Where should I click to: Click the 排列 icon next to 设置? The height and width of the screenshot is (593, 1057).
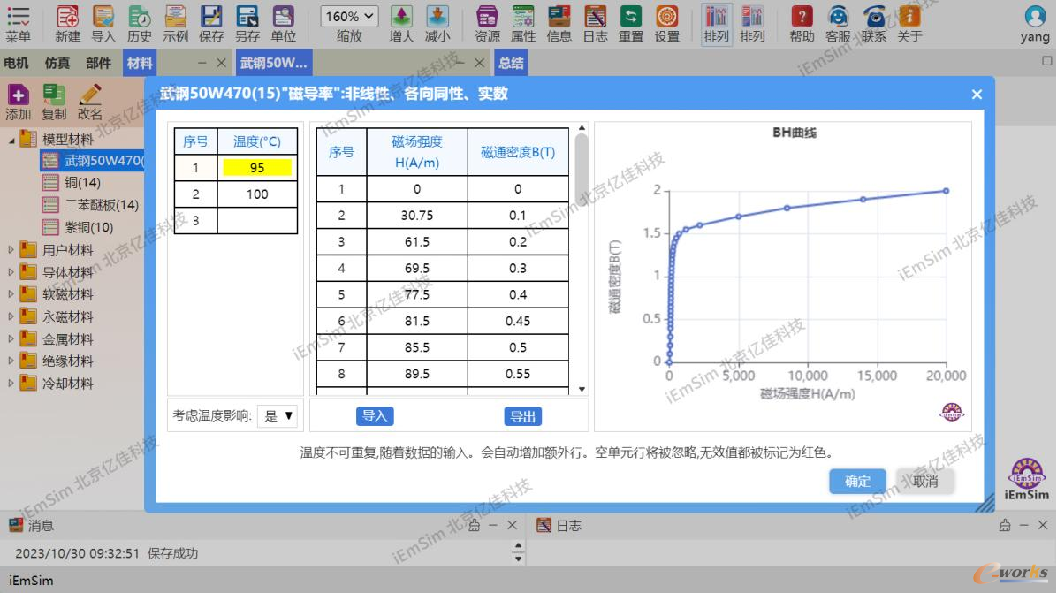pyautogui.click(x=716, y=24)
